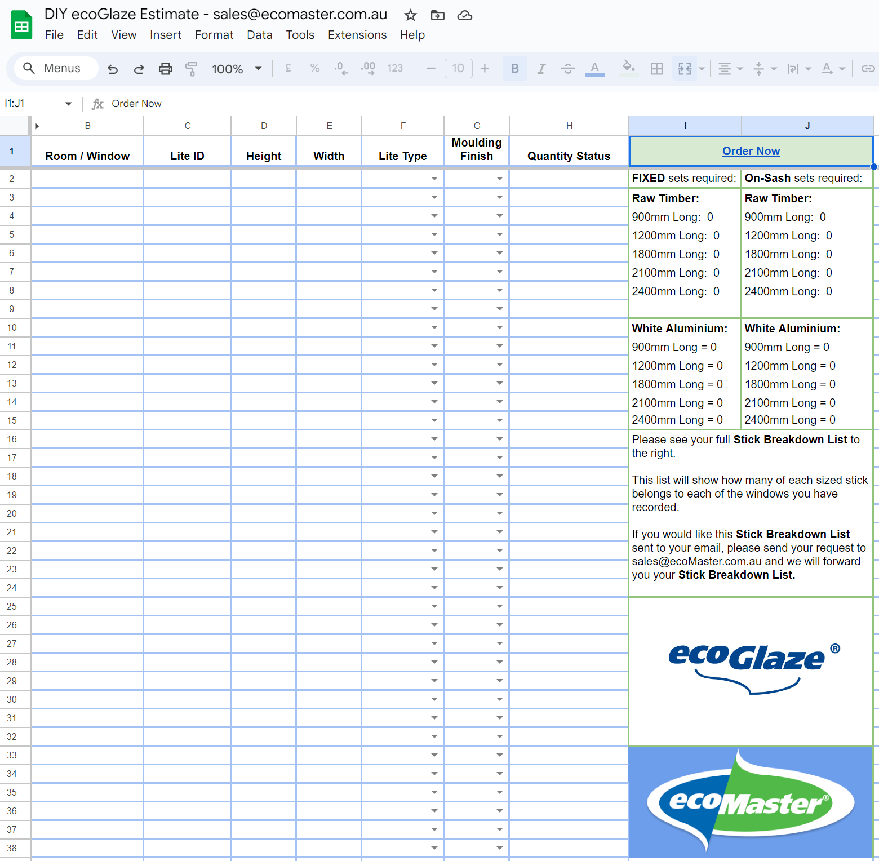The image size is (879, 861).
Task: Toggle Strikethrough formatting
Action: tap(568, 68)
